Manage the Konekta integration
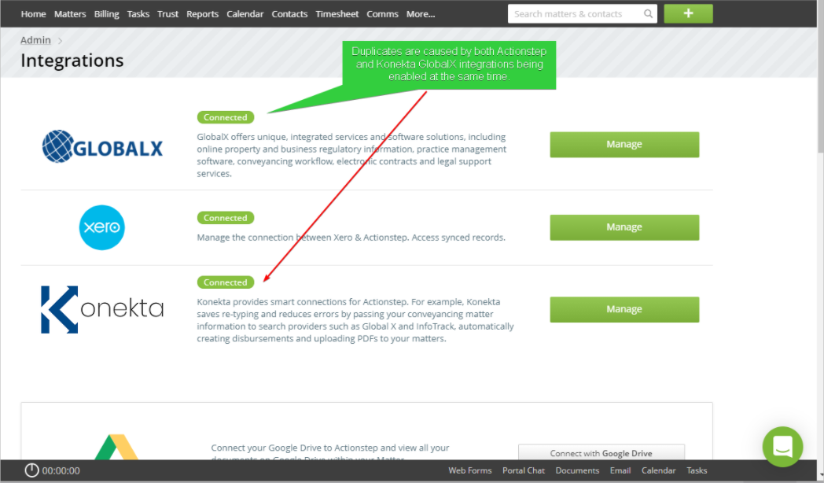Screen dimensions: 824x483 624,310
